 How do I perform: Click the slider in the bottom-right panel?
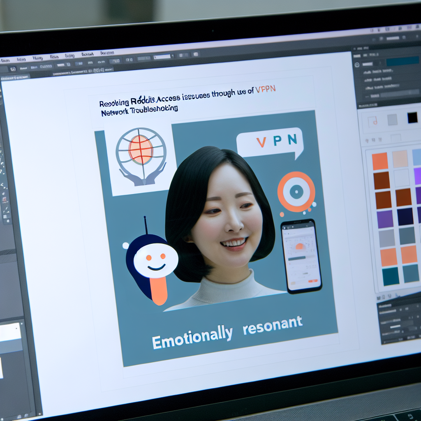[x=395, y=326]
